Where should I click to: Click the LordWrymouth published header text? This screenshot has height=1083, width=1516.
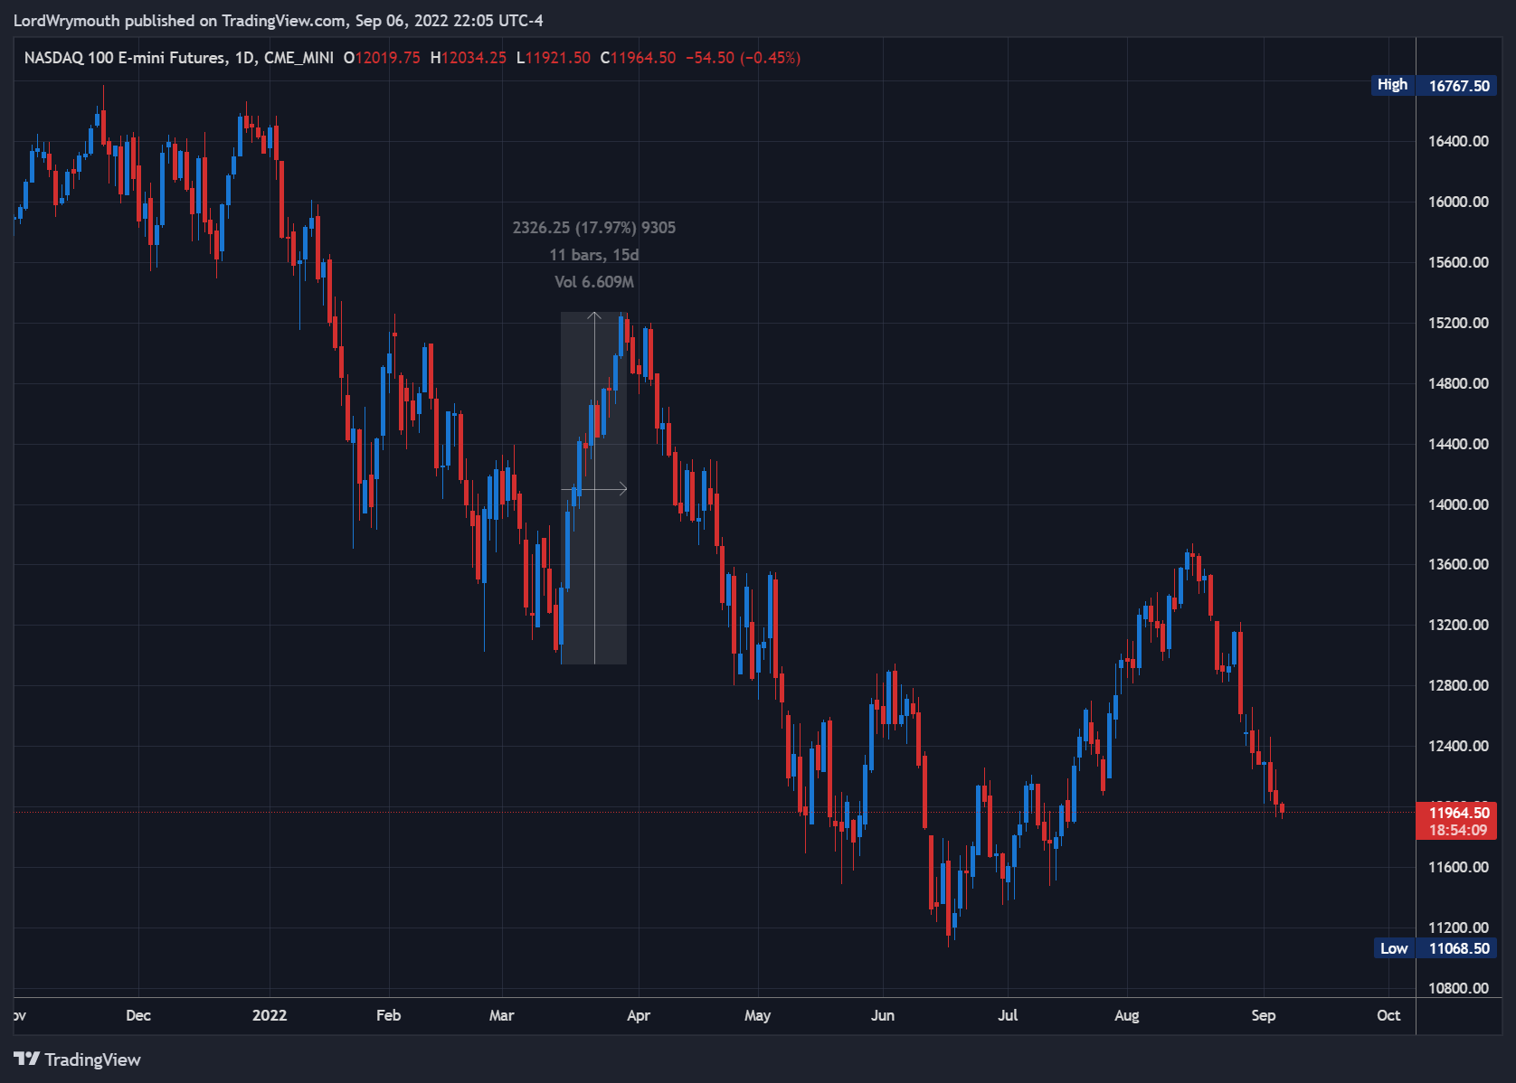[279, 21]
